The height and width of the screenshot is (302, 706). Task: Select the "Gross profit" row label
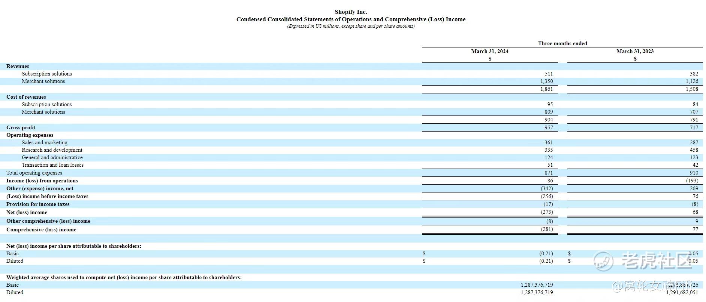(21, 127)
